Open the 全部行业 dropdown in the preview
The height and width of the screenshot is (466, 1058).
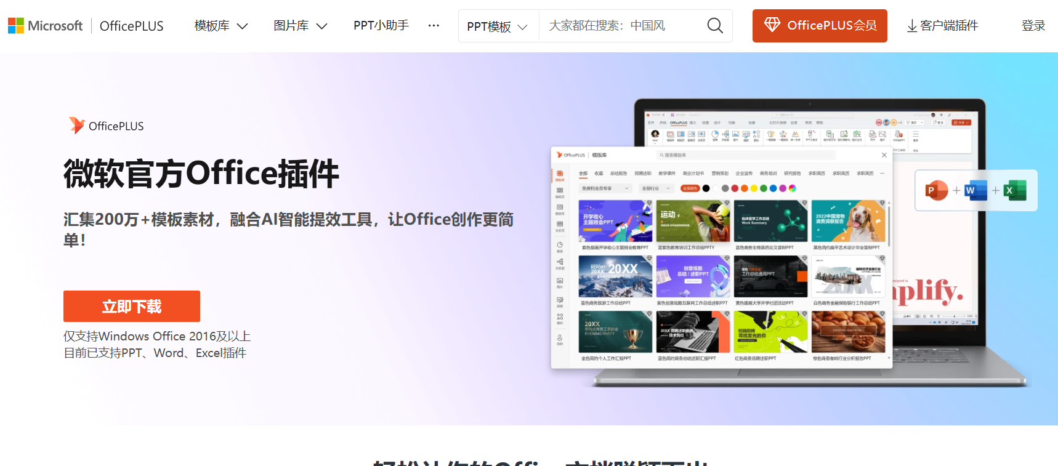pos(656,188)
